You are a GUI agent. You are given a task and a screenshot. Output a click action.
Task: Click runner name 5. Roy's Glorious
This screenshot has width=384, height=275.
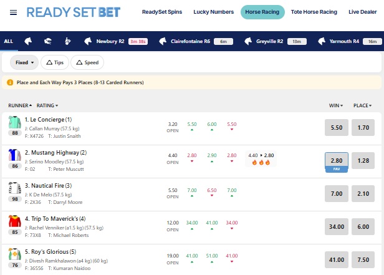point(50,252)
